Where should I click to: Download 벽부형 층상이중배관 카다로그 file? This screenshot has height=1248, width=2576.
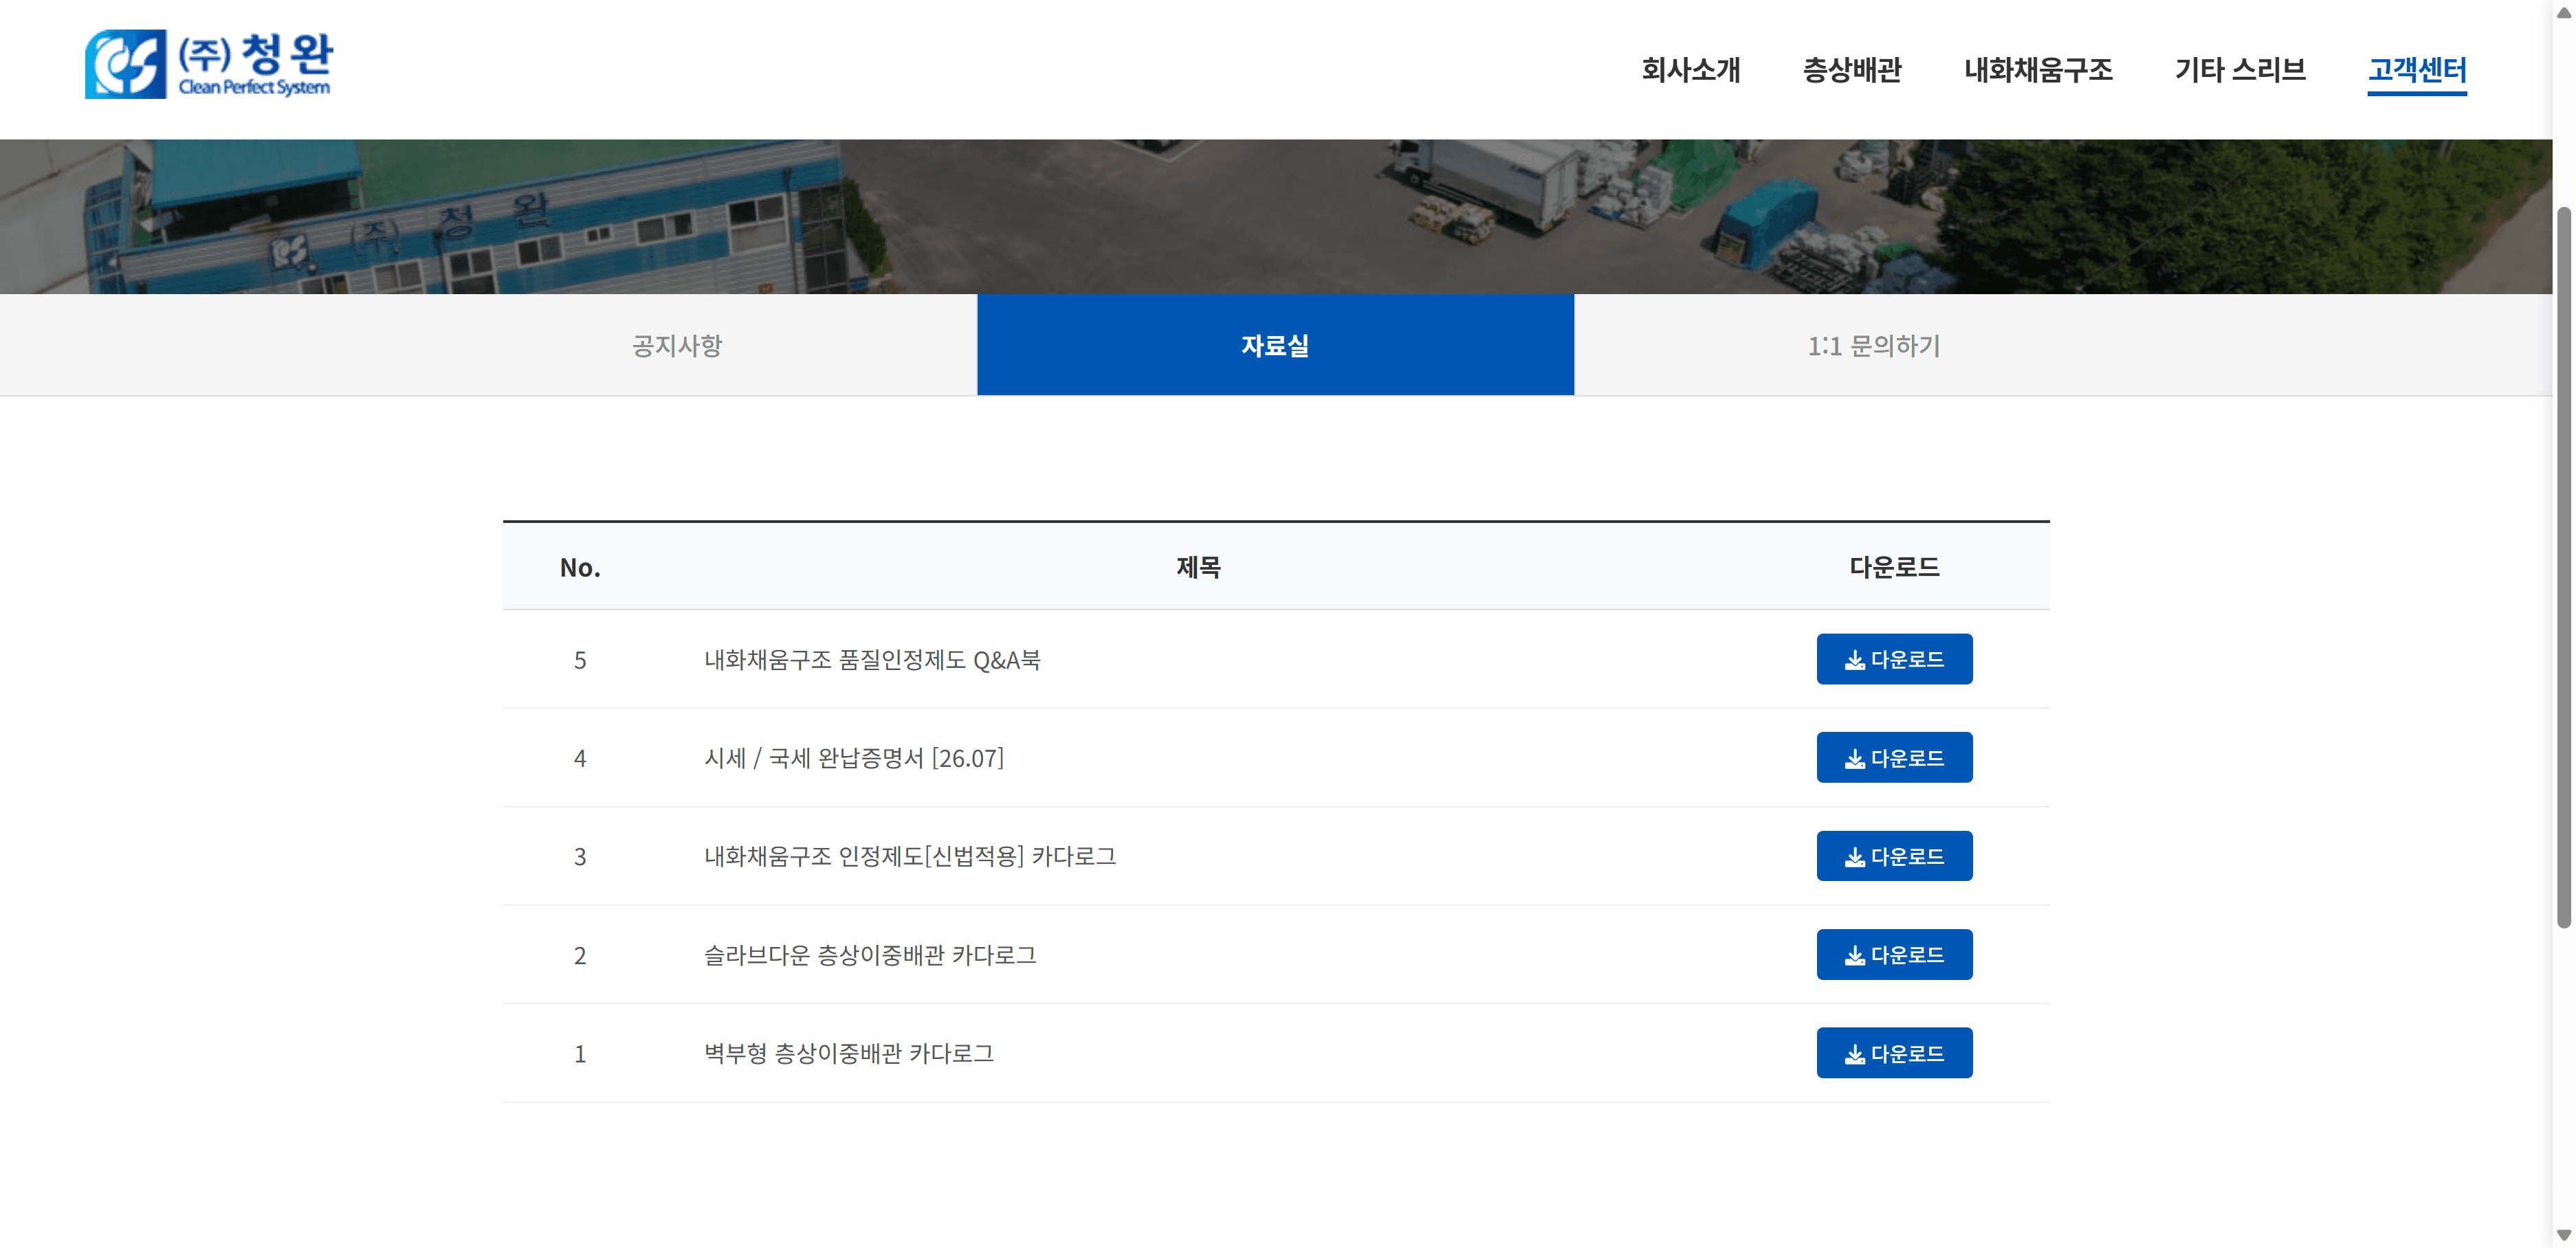click(x=1894, y=1053)
